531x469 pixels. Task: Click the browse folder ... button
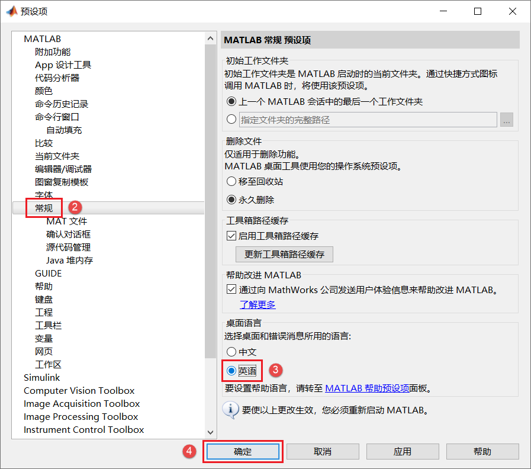[507, 119]
